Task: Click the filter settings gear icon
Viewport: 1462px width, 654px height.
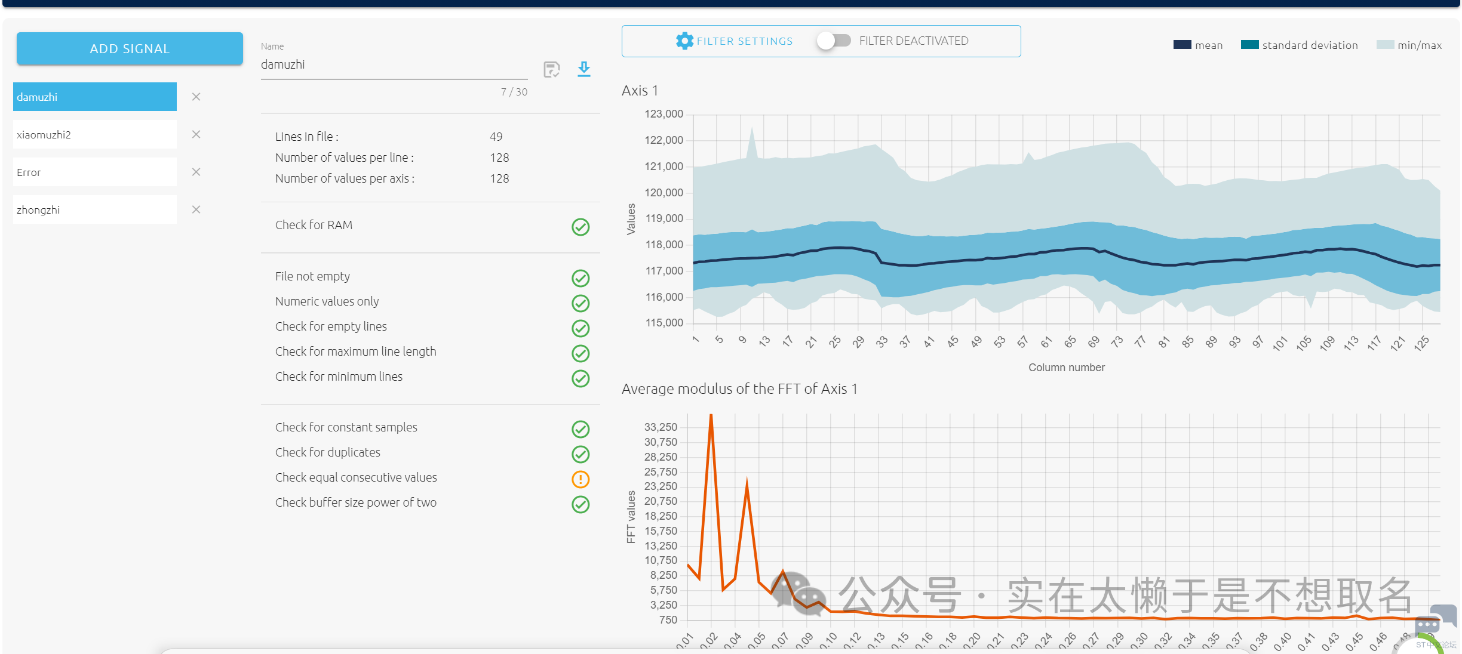Action: (684, 41)
